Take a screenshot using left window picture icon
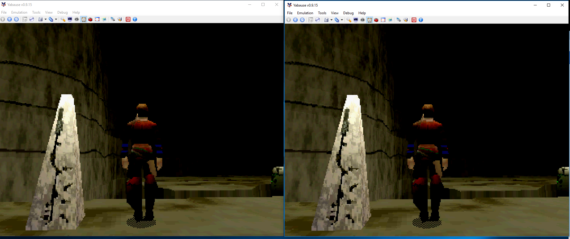Image resolution: width=570 pixels, height=239 pixels. pos(104,19)
